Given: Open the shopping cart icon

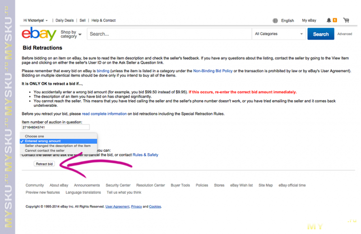Looking at the screenshot, I should click(346, 20).
